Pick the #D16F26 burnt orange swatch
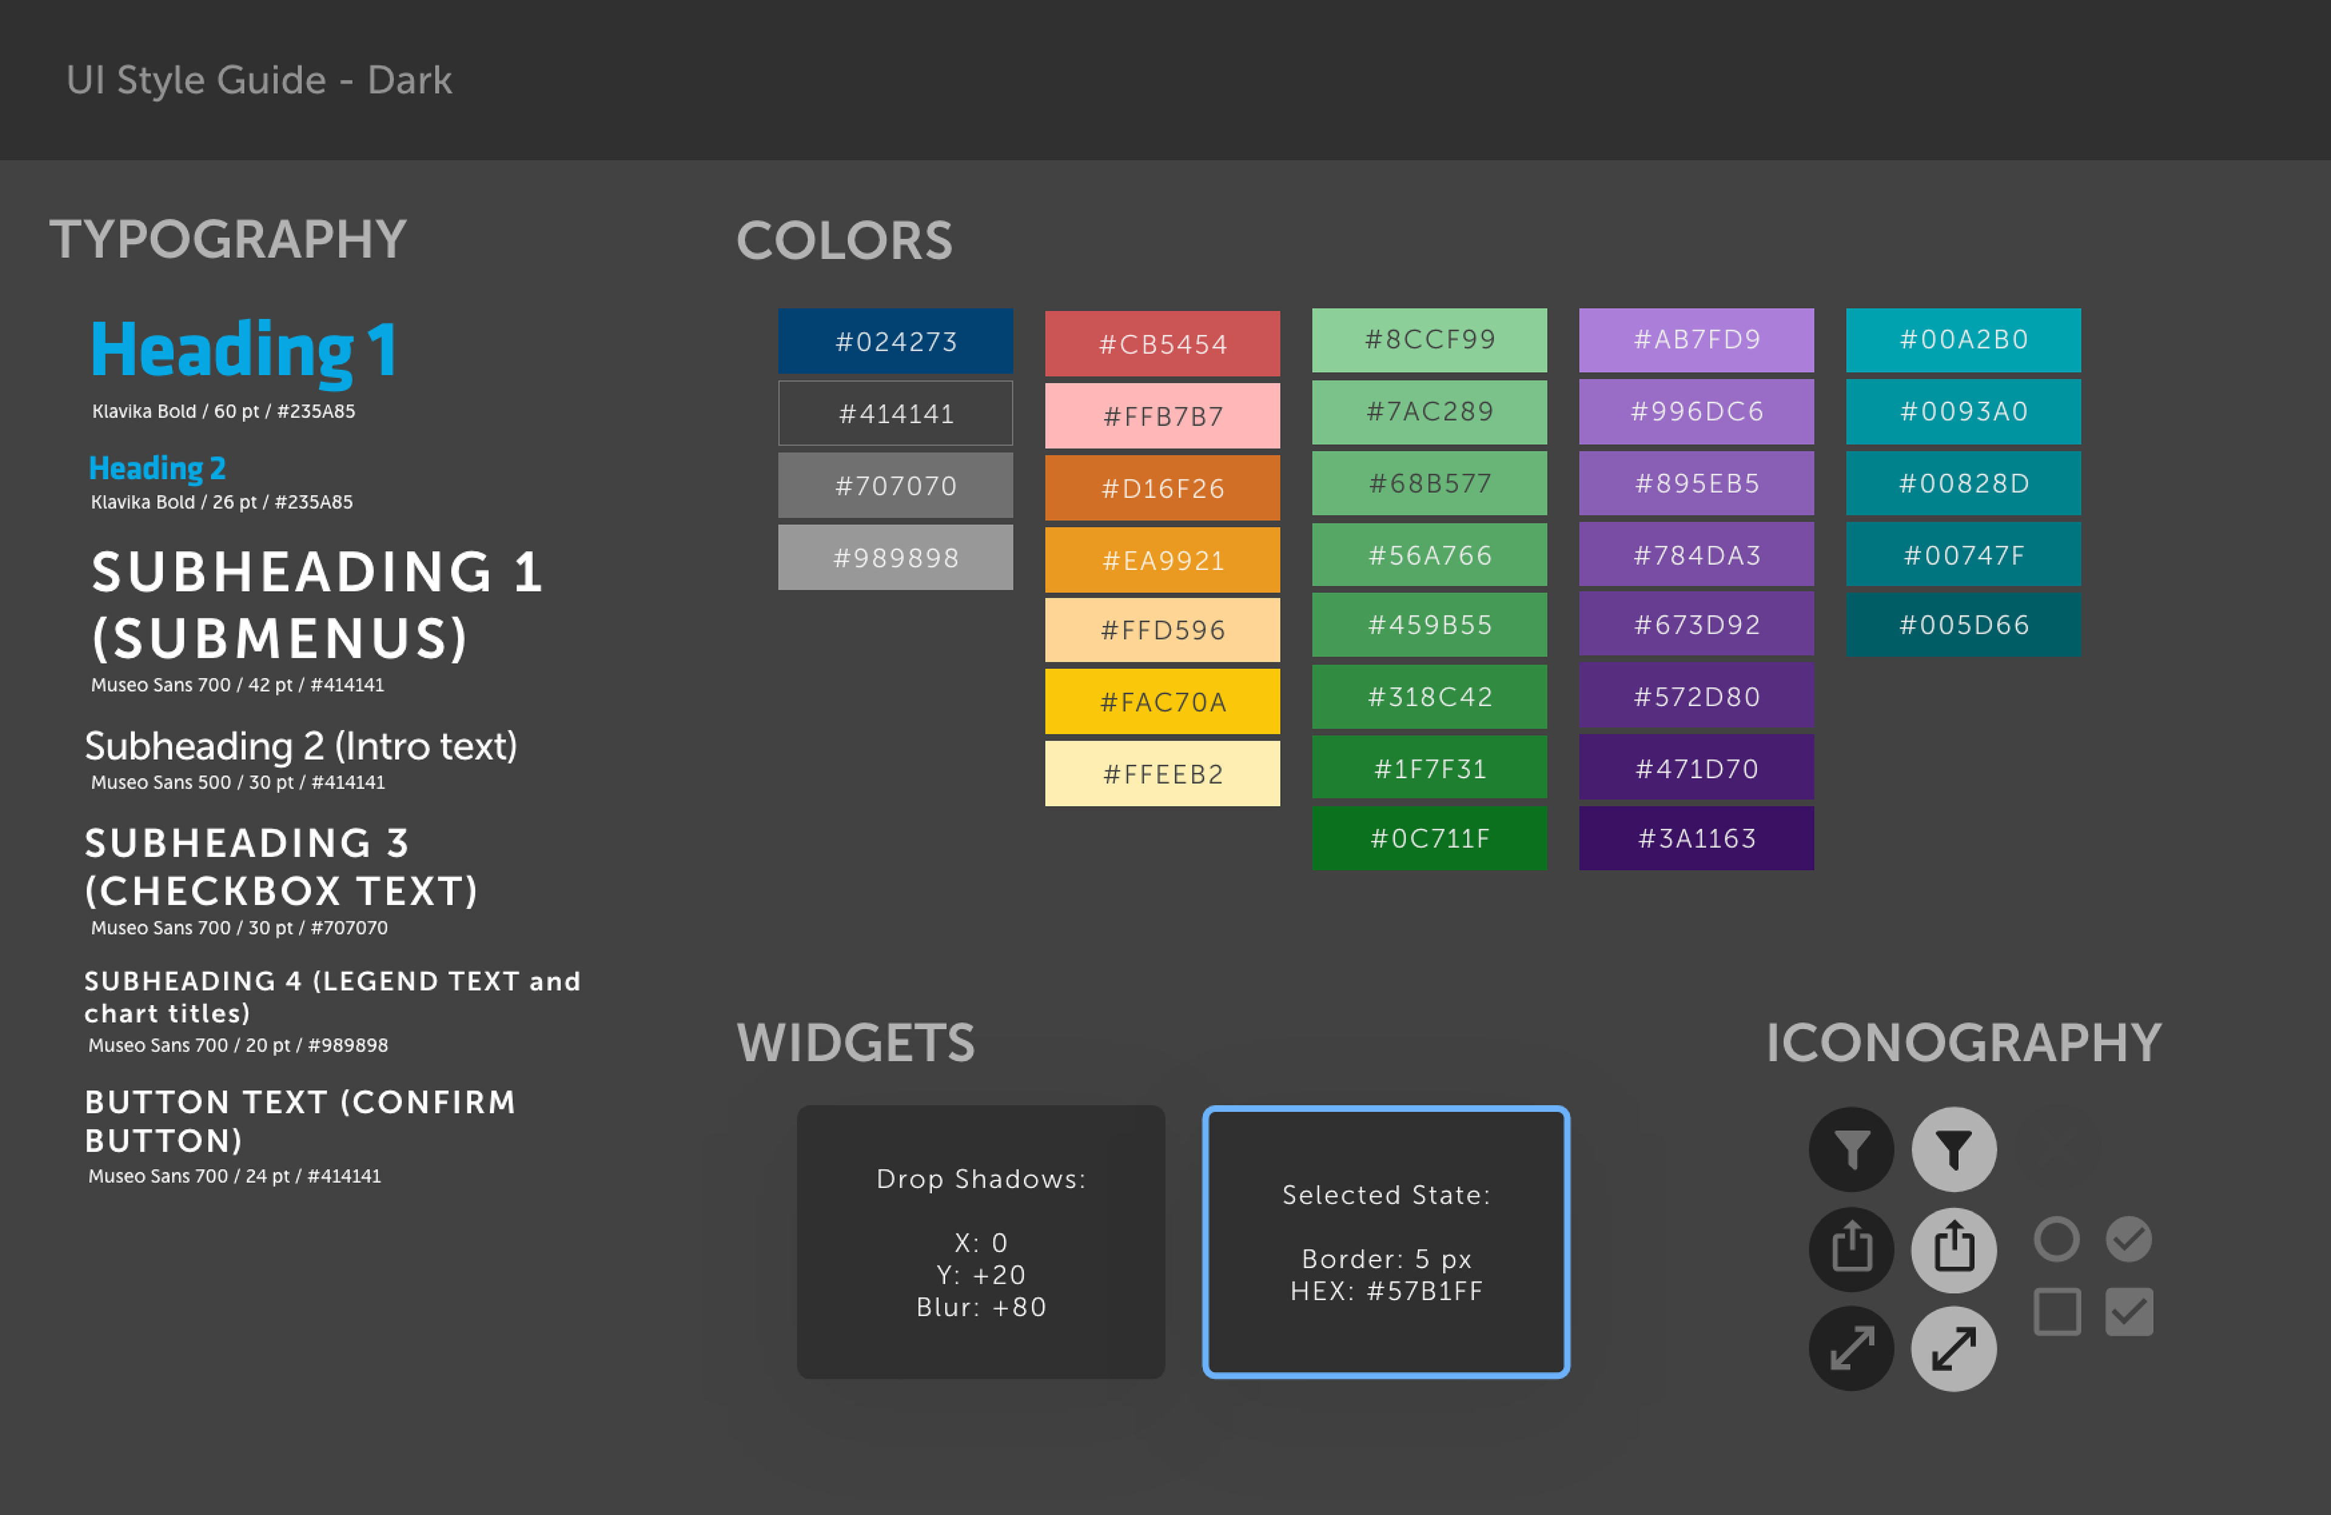 point(1162,487)
